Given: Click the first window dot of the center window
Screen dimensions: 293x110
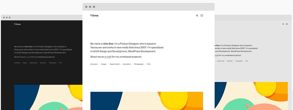Looking at the screenshot, I should tap(86, 7).
